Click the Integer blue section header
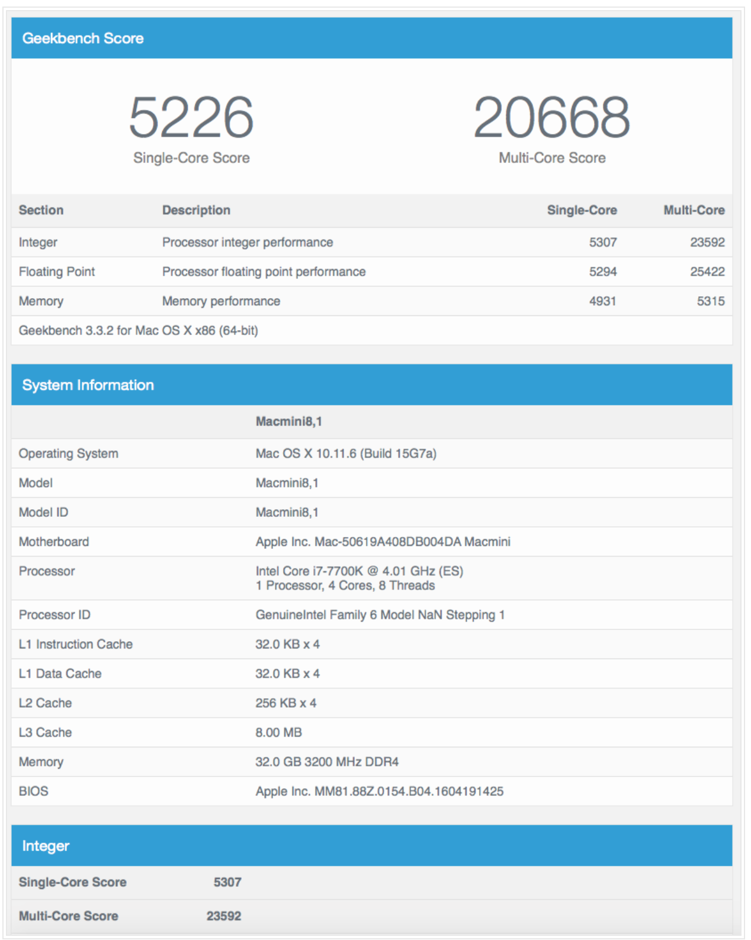Viewport: 751px width, 940px height. (371, 846)
